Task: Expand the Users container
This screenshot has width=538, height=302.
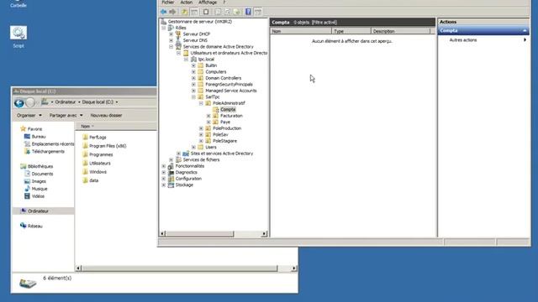Action: click(193, 148)
